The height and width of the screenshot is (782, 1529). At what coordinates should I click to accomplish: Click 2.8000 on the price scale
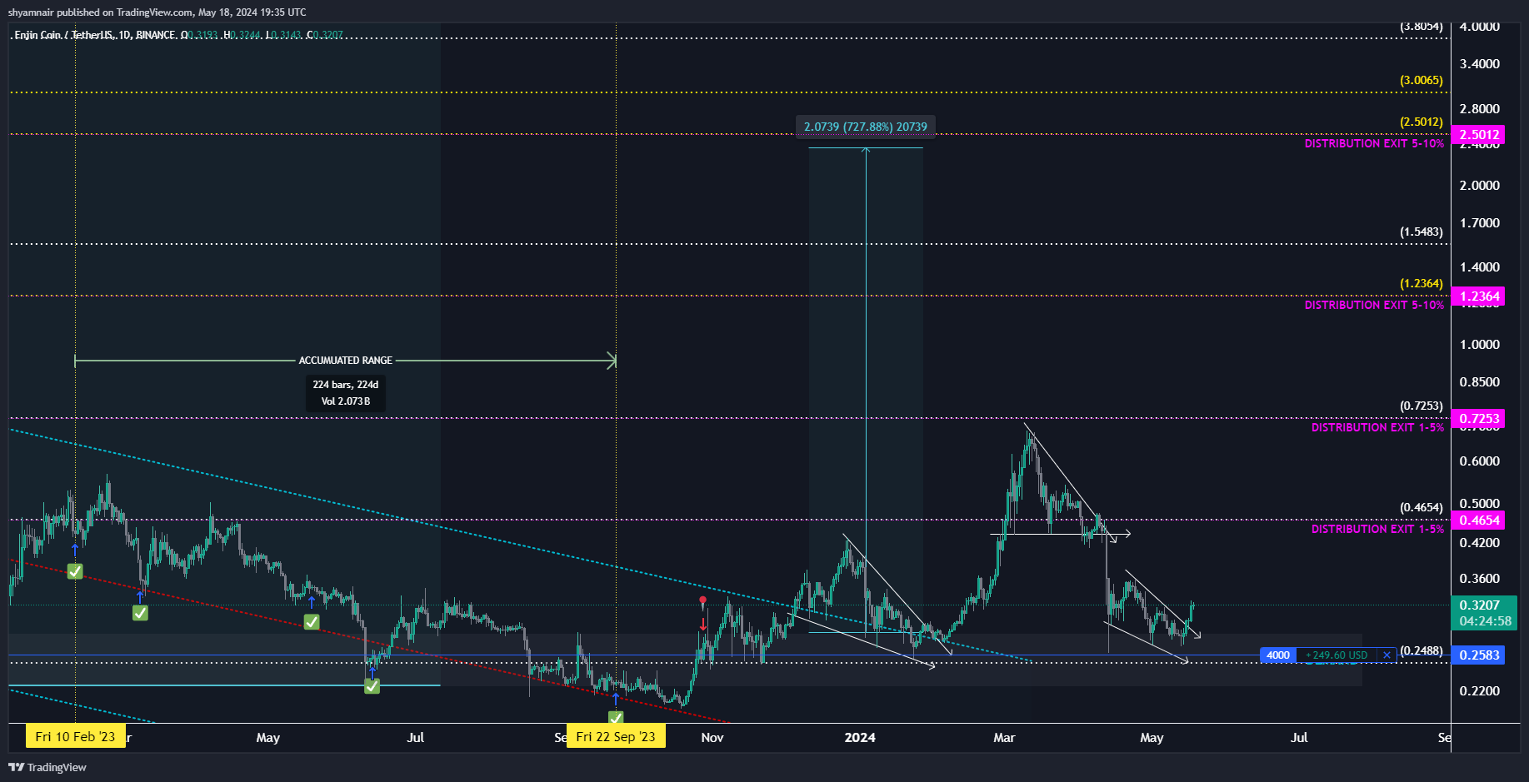1479,109
